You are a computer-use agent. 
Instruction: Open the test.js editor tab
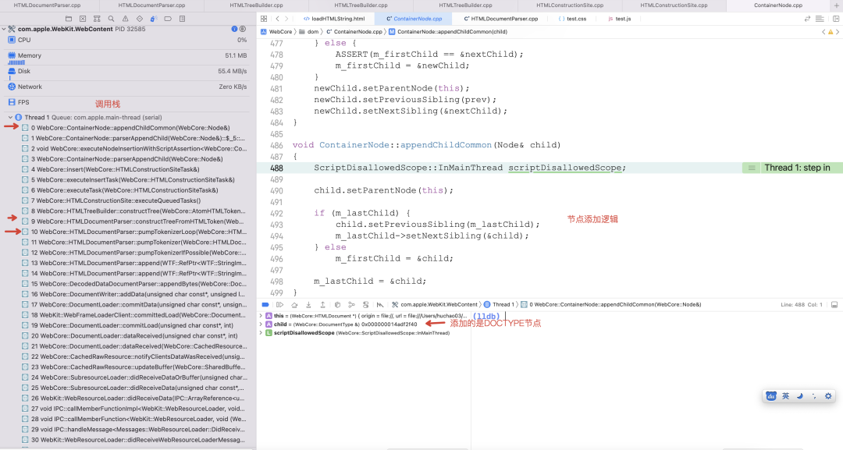(x=619, y=19)
